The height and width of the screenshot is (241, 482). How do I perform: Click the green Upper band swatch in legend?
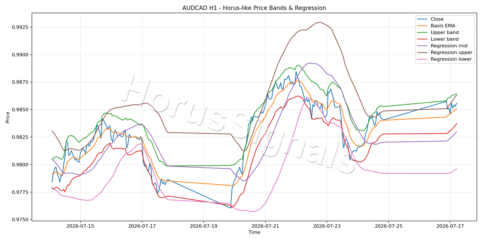[422, 33]
